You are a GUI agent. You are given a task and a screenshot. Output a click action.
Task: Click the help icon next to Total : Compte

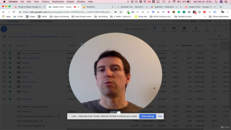click(32, 112)
